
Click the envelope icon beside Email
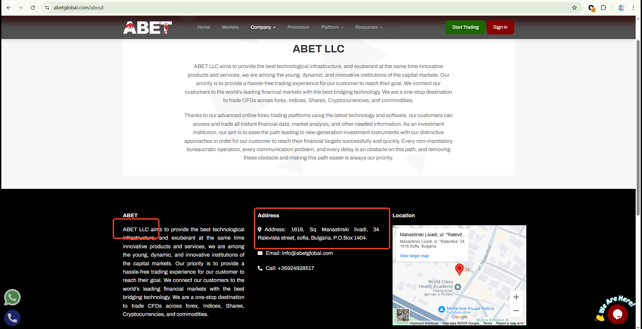click(x=260, y=253)
